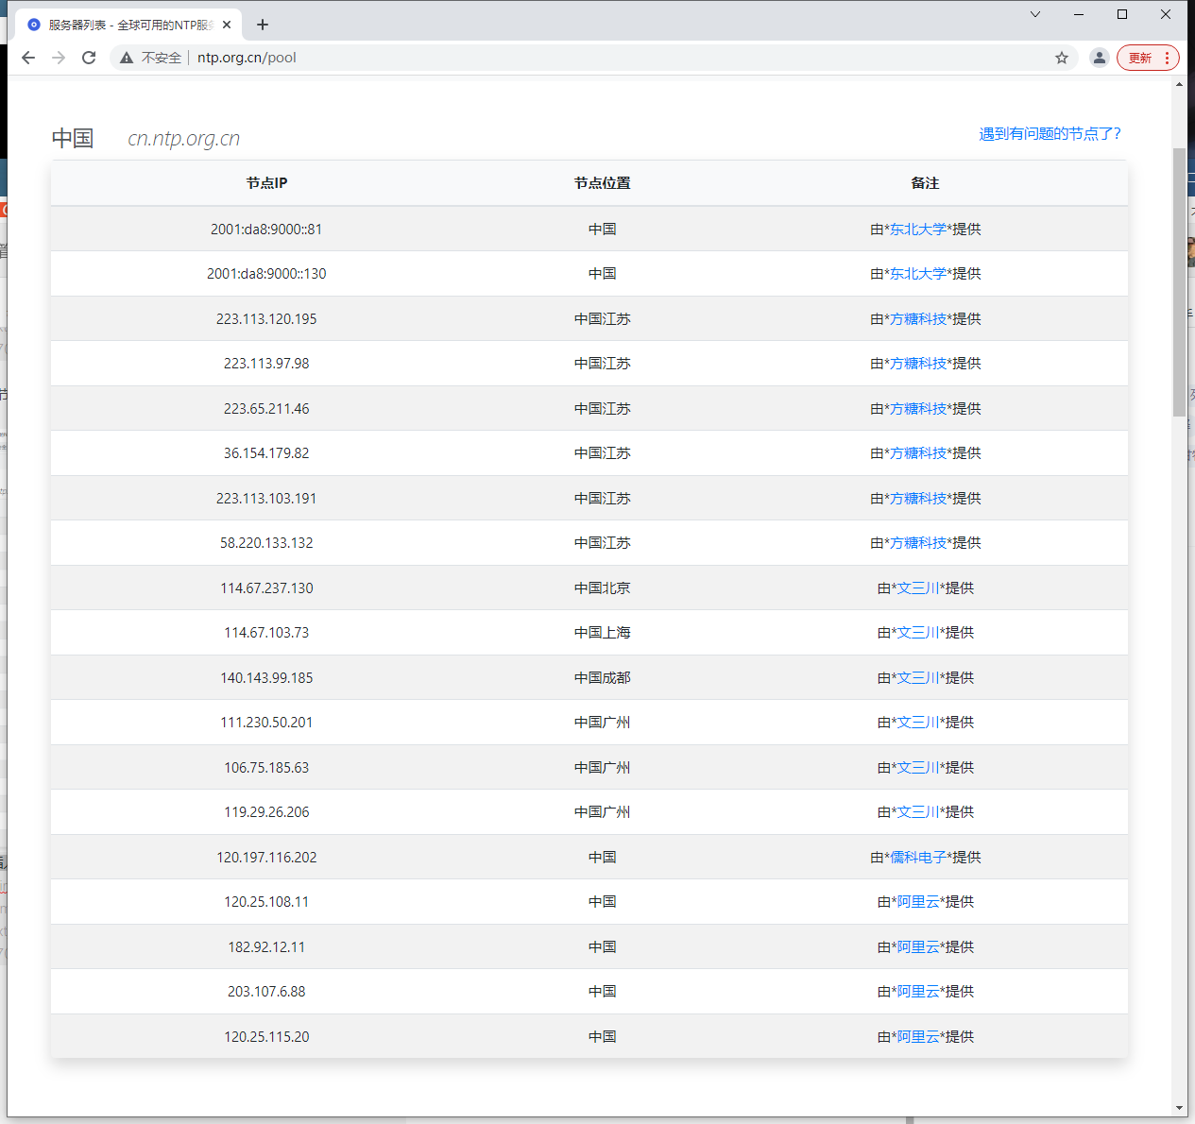
Task: Click the 中国 section heading
Action: pos(73,139)
